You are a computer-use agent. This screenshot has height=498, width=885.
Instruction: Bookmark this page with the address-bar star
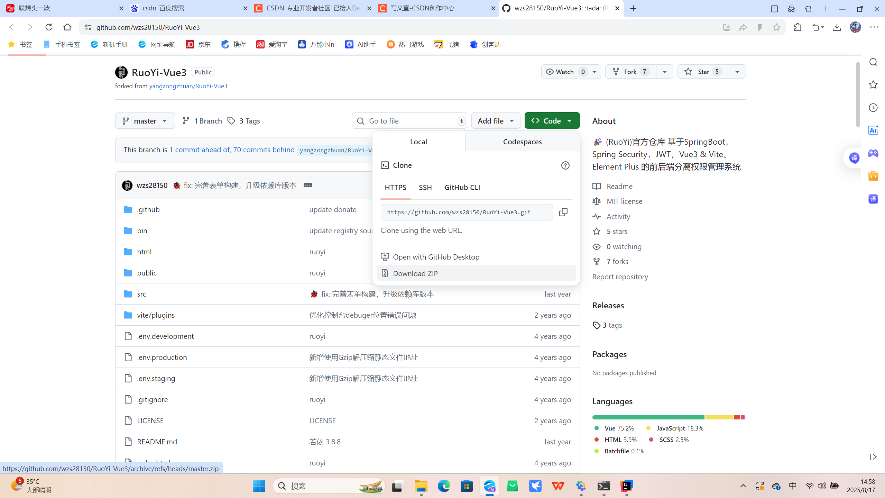click(776, 27)
